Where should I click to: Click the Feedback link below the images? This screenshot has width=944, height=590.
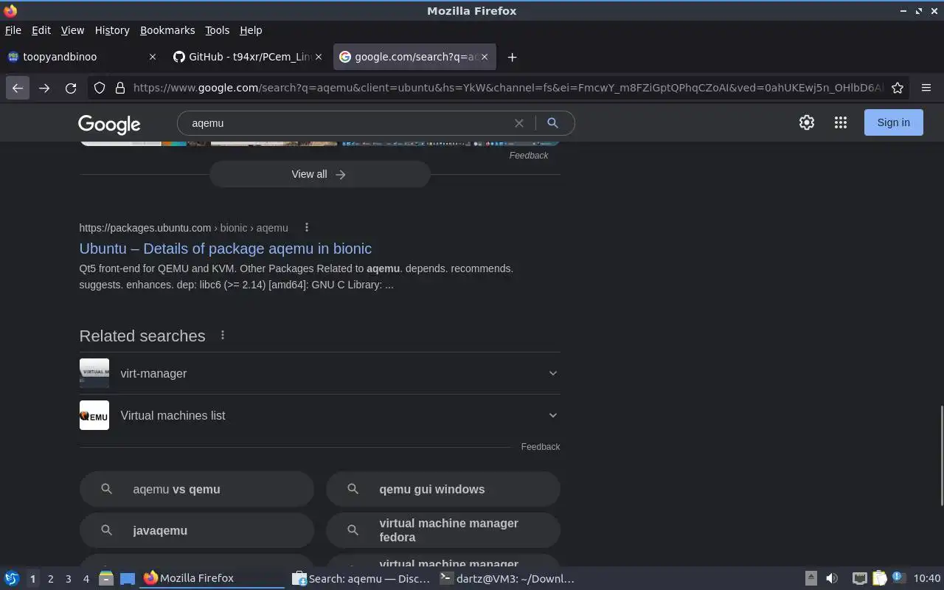[x=529, y=156]
